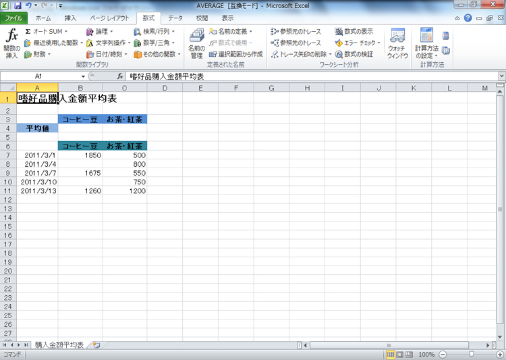Open the Insert Function (関数の挿入) dialog
The image size is (506, 360).
[11, 43]
